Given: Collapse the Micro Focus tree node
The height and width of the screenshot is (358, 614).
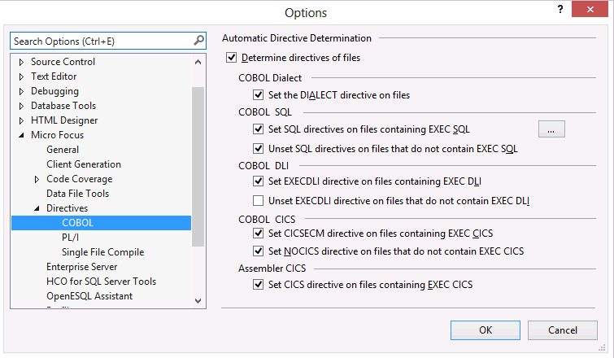Looking at the screenshot, I should coord(22,135).
